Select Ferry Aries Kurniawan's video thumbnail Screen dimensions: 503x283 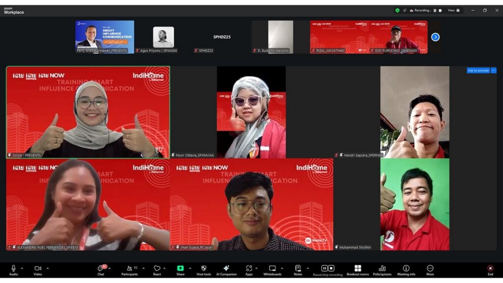point(105,37)
